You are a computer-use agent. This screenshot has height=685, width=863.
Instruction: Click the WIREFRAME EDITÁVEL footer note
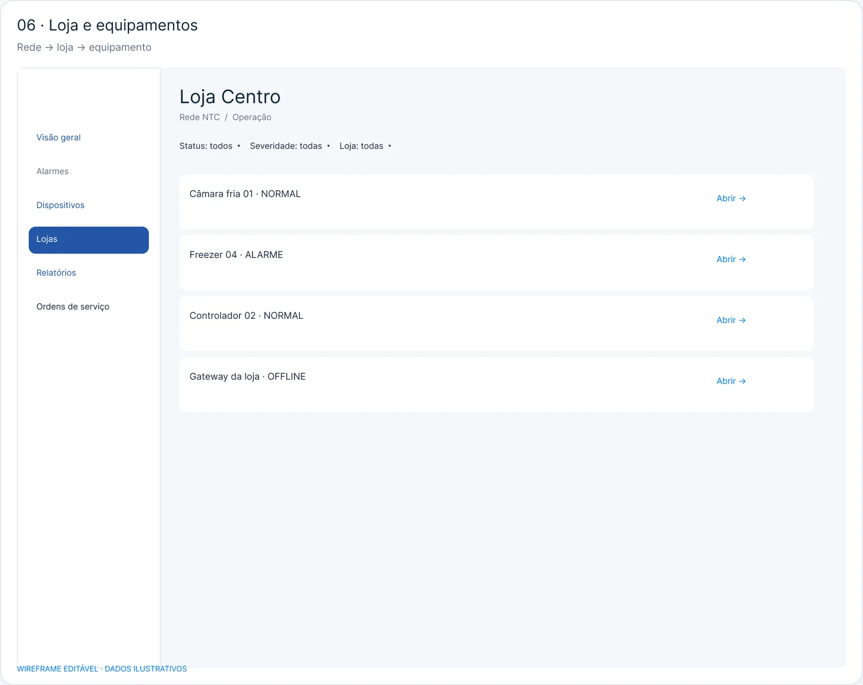102,669
